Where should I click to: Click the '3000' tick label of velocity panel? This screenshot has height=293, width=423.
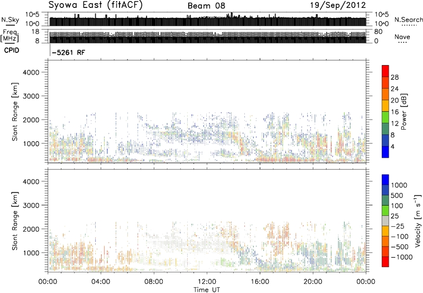(31, 205)
